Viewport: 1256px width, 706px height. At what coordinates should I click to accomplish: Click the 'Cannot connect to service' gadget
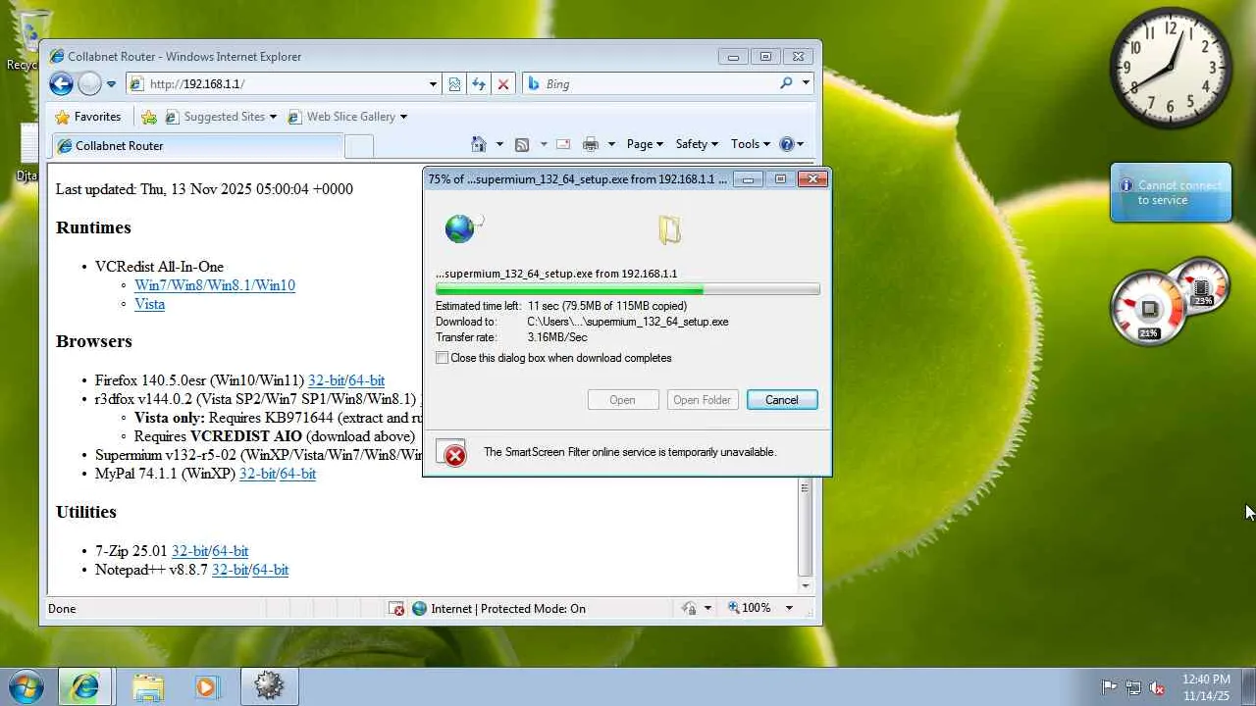1171,193
